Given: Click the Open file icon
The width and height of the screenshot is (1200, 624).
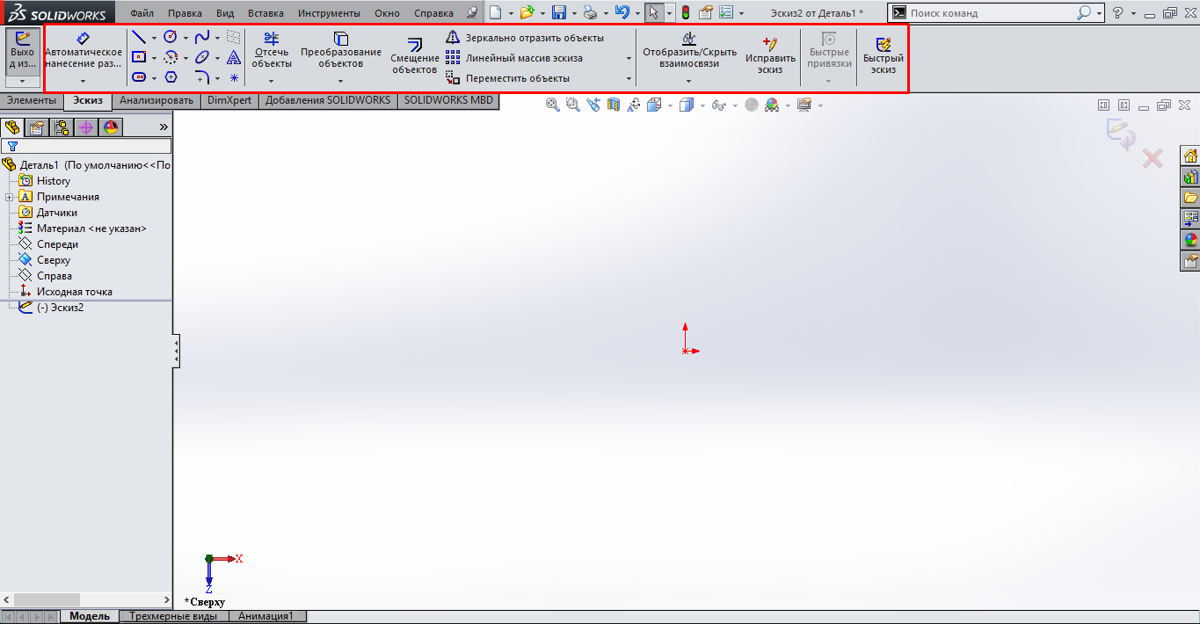Looking at the screenshot, I should point(527,13).
